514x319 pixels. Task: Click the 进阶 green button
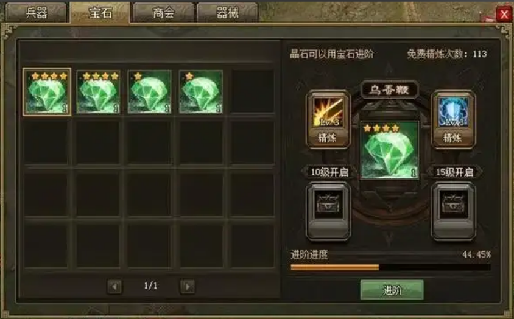coord(392,290)
